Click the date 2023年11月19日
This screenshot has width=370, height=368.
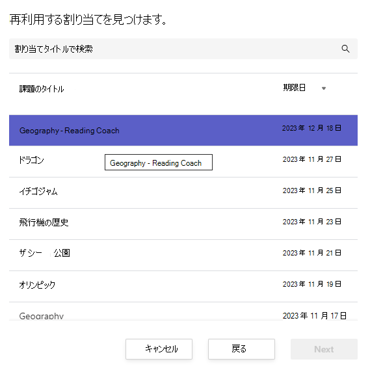[x=311, y=284]
